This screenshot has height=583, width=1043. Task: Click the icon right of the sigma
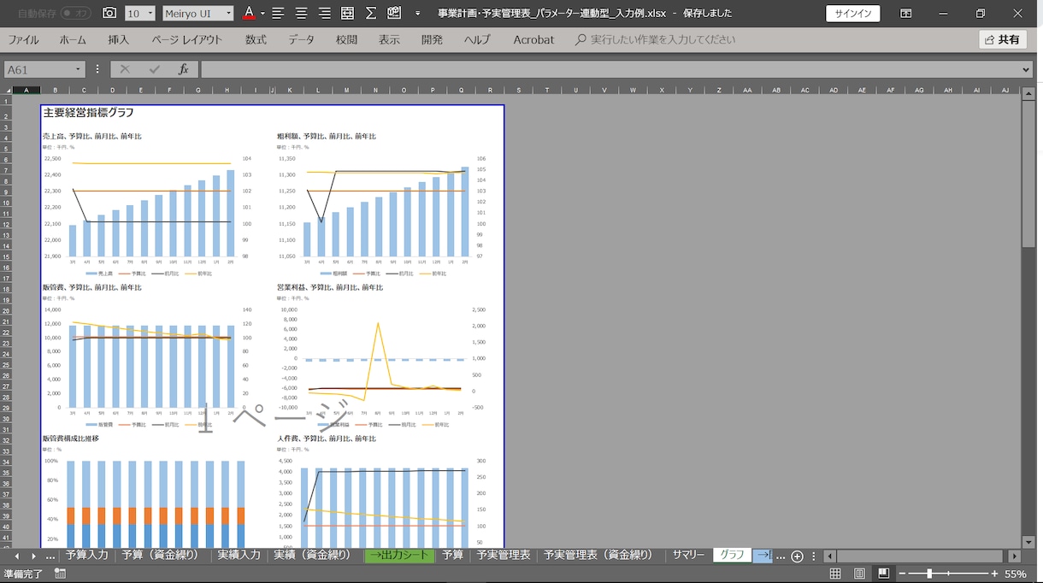click(x=394, y=13)
